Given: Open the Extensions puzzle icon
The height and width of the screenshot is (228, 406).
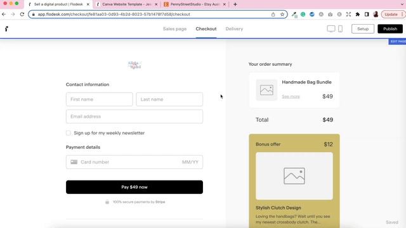Looking at the screenshot, I should pos(358,15).
